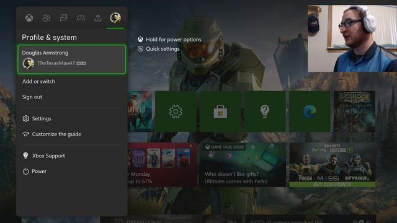Click the GAME PASS label on banner
The image size is (397, 223).
[x=225, y=147]
